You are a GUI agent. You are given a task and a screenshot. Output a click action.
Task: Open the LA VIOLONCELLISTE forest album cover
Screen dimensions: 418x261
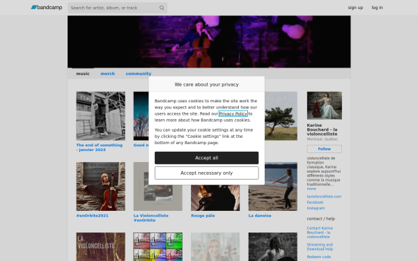tap(100, 247)
